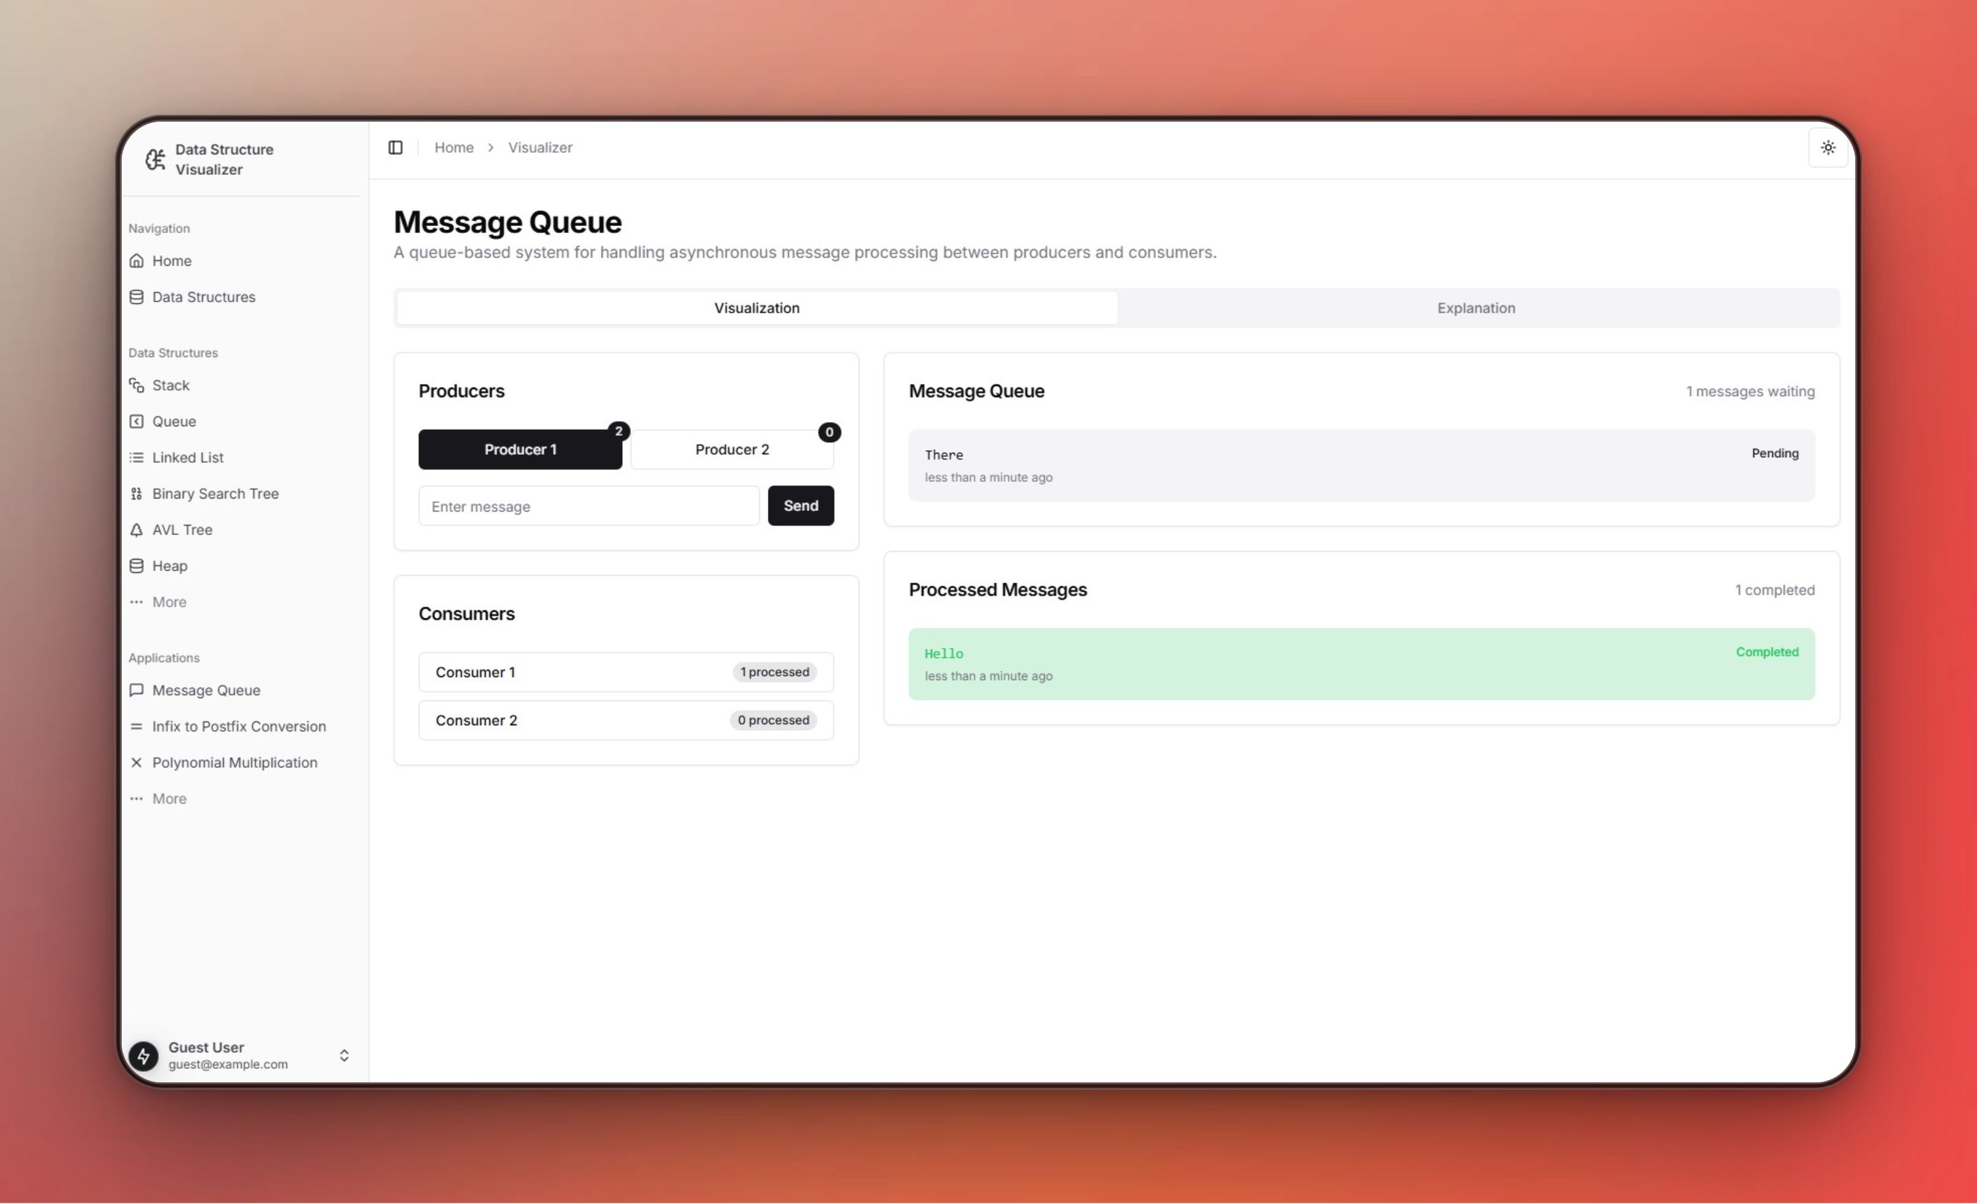Select the AVL Tree icon

137,529
